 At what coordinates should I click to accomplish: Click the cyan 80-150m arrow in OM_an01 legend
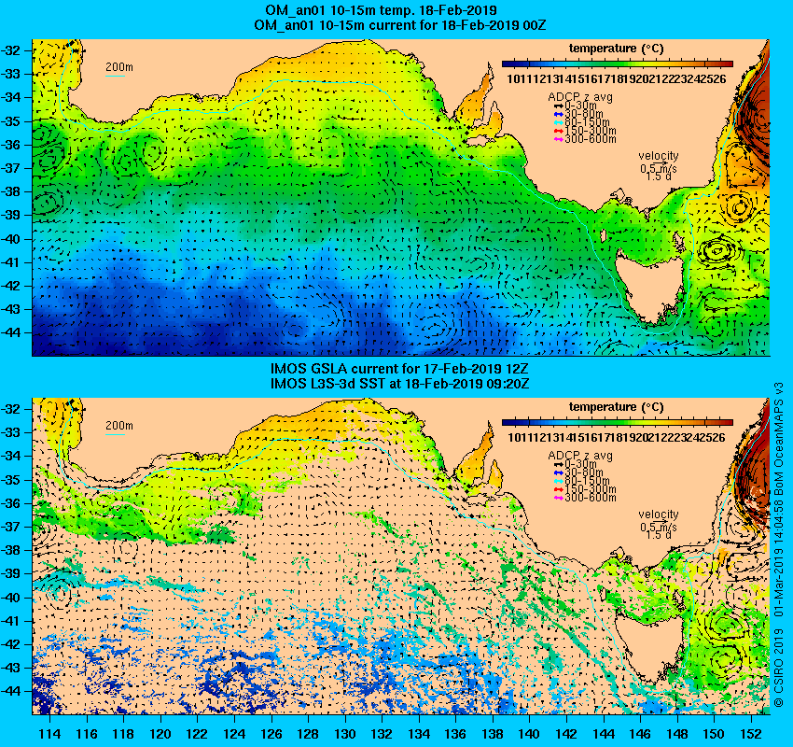[x=558, y=122]
